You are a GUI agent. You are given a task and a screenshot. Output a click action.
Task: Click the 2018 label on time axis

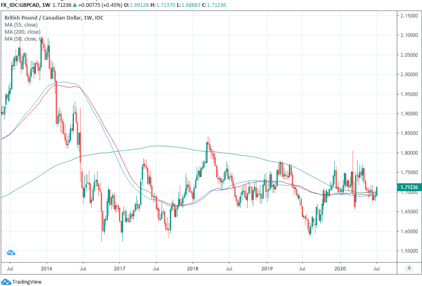pyautogui.click(x=193, y=268)
